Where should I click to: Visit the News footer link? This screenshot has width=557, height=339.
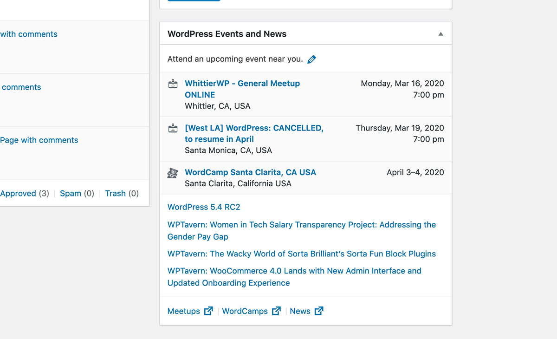point(300,311)
